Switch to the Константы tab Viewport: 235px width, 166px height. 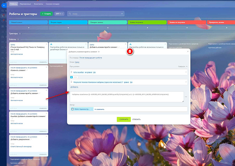point(38,4)
